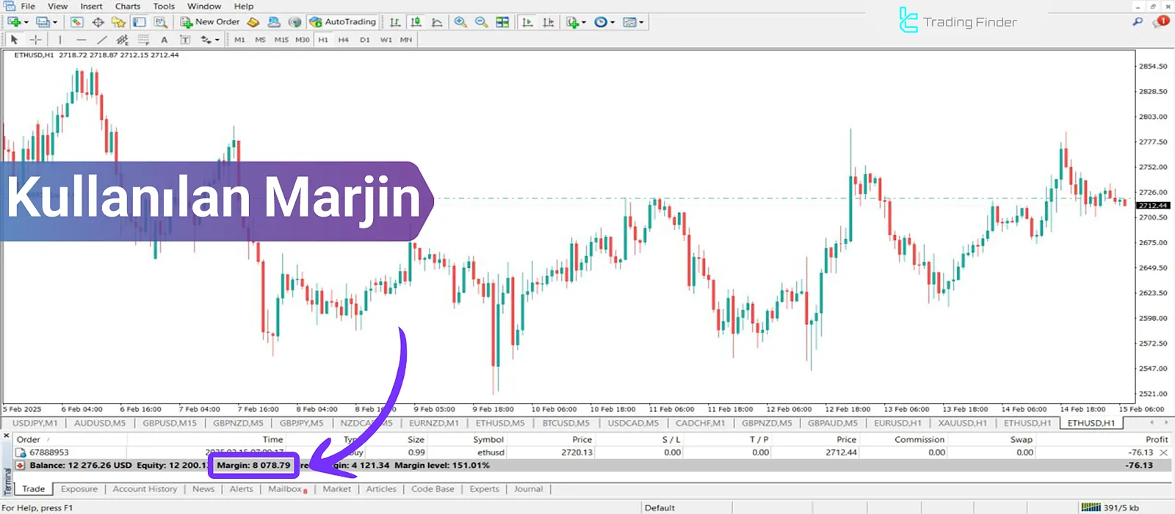This screenshot has width=1175, height=514.
Task: Open the Profiles dropdown in toolbar
Action: [x=55, y=22]
